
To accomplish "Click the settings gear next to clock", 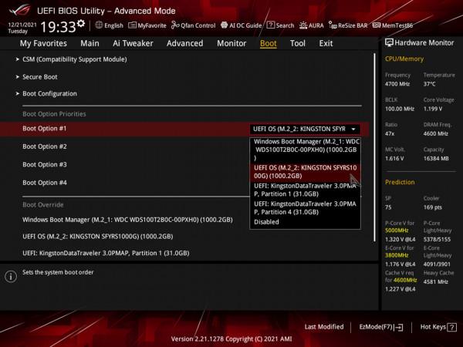I will (x=81, y=23).
